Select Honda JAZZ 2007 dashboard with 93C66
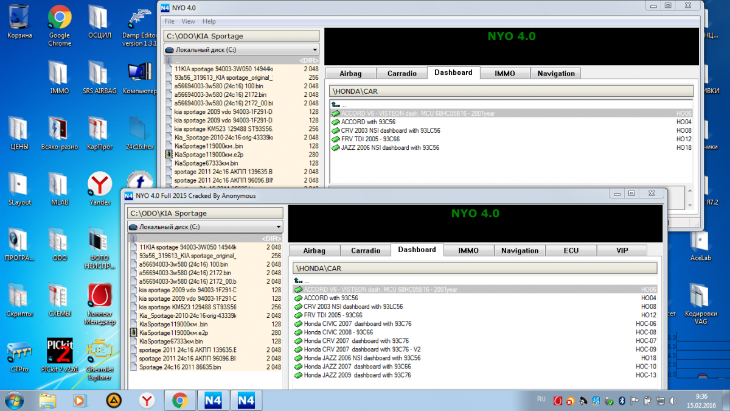730x411 pixels. [x=475, y=367]
